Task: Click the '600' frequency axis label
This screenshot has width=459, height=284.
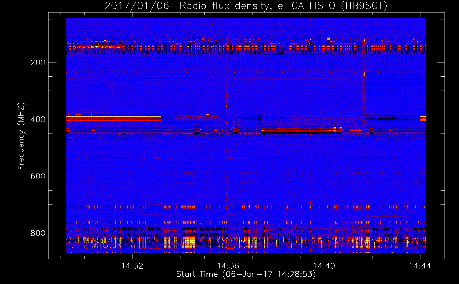Action: [38, 176]
